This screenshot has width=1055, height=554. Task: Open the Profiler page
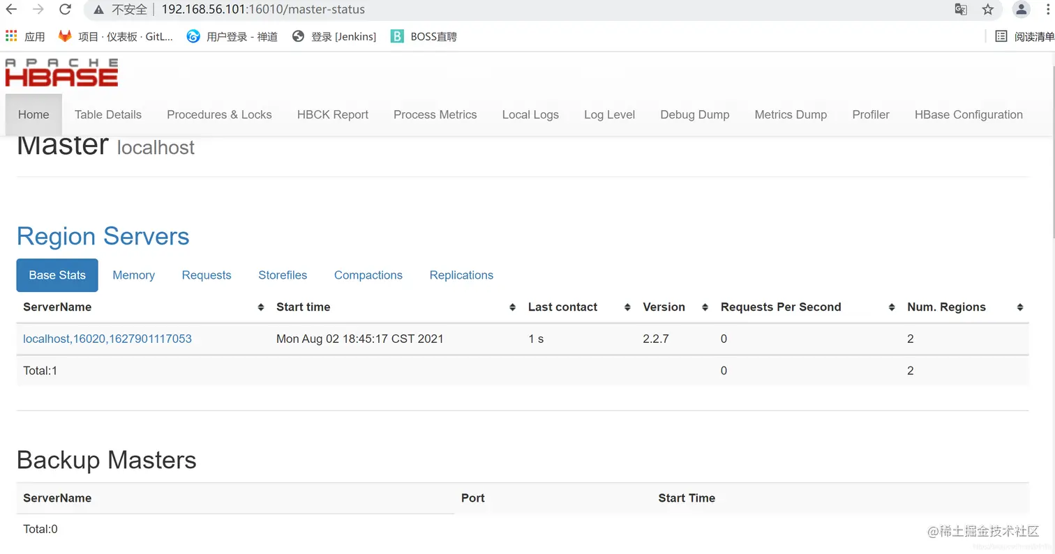[871, 115]
